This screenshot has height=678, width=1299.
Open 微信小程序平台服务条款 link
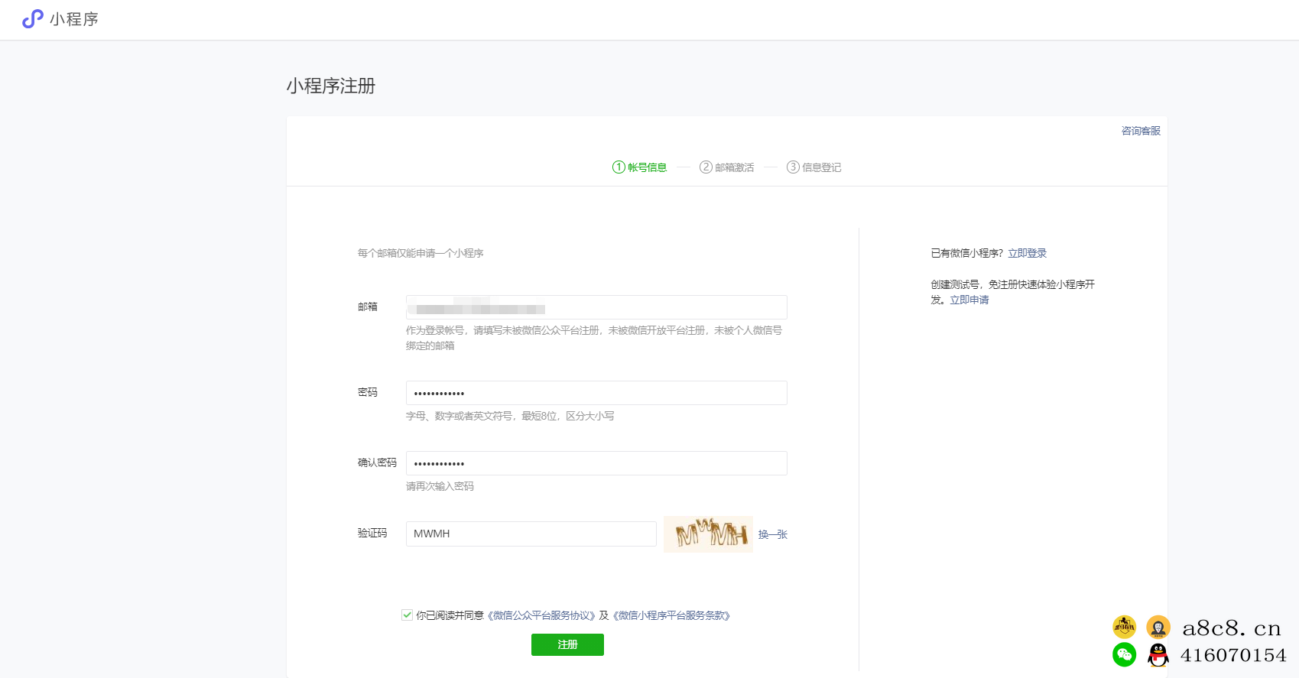pos(671,615)
